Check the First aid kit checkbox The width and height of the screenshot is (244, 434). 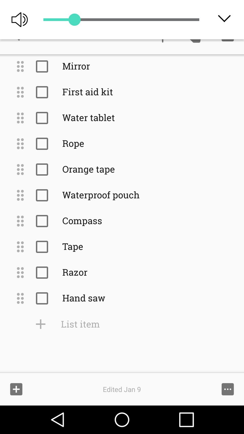click(42, 92)
